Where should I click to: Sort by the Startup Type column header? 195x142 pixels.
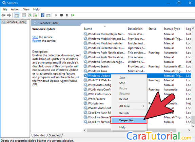pos(173,29)
